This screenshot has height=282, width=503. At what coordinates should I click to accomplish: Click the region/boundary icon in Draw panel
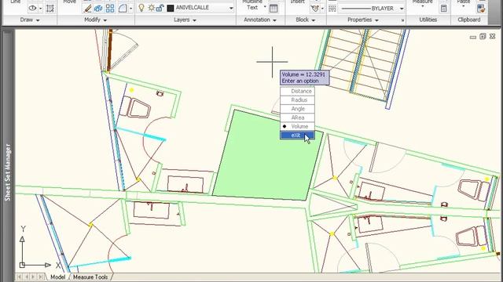(50, 9)
